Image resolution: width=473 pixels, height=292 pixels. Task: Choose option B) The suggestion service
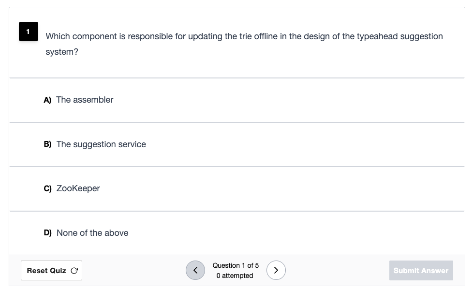click(x=237, y=145)
